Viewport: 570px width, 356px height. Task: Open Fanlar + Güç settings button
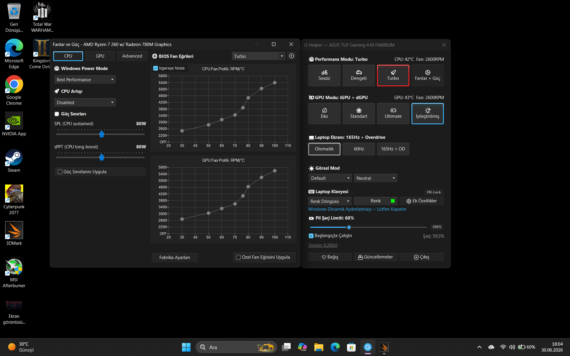[x=427, y=75]
